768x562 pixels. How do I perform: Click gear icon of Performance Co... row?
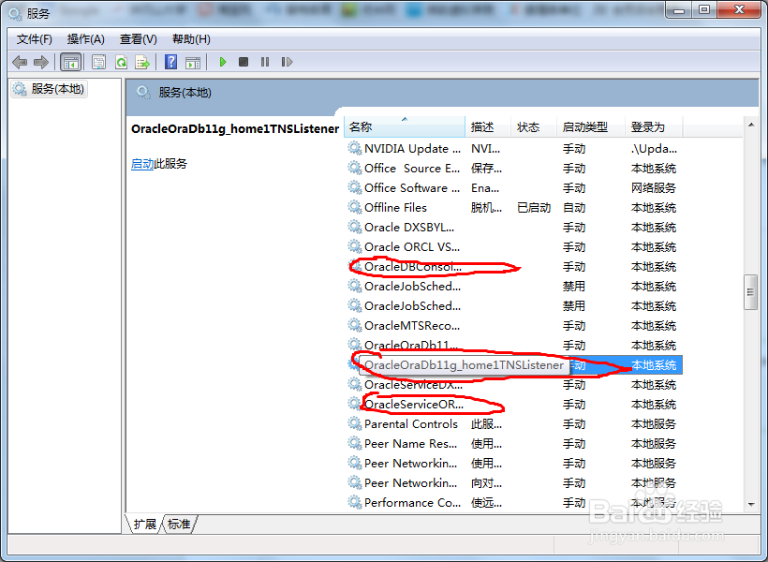tap(355, 502)
